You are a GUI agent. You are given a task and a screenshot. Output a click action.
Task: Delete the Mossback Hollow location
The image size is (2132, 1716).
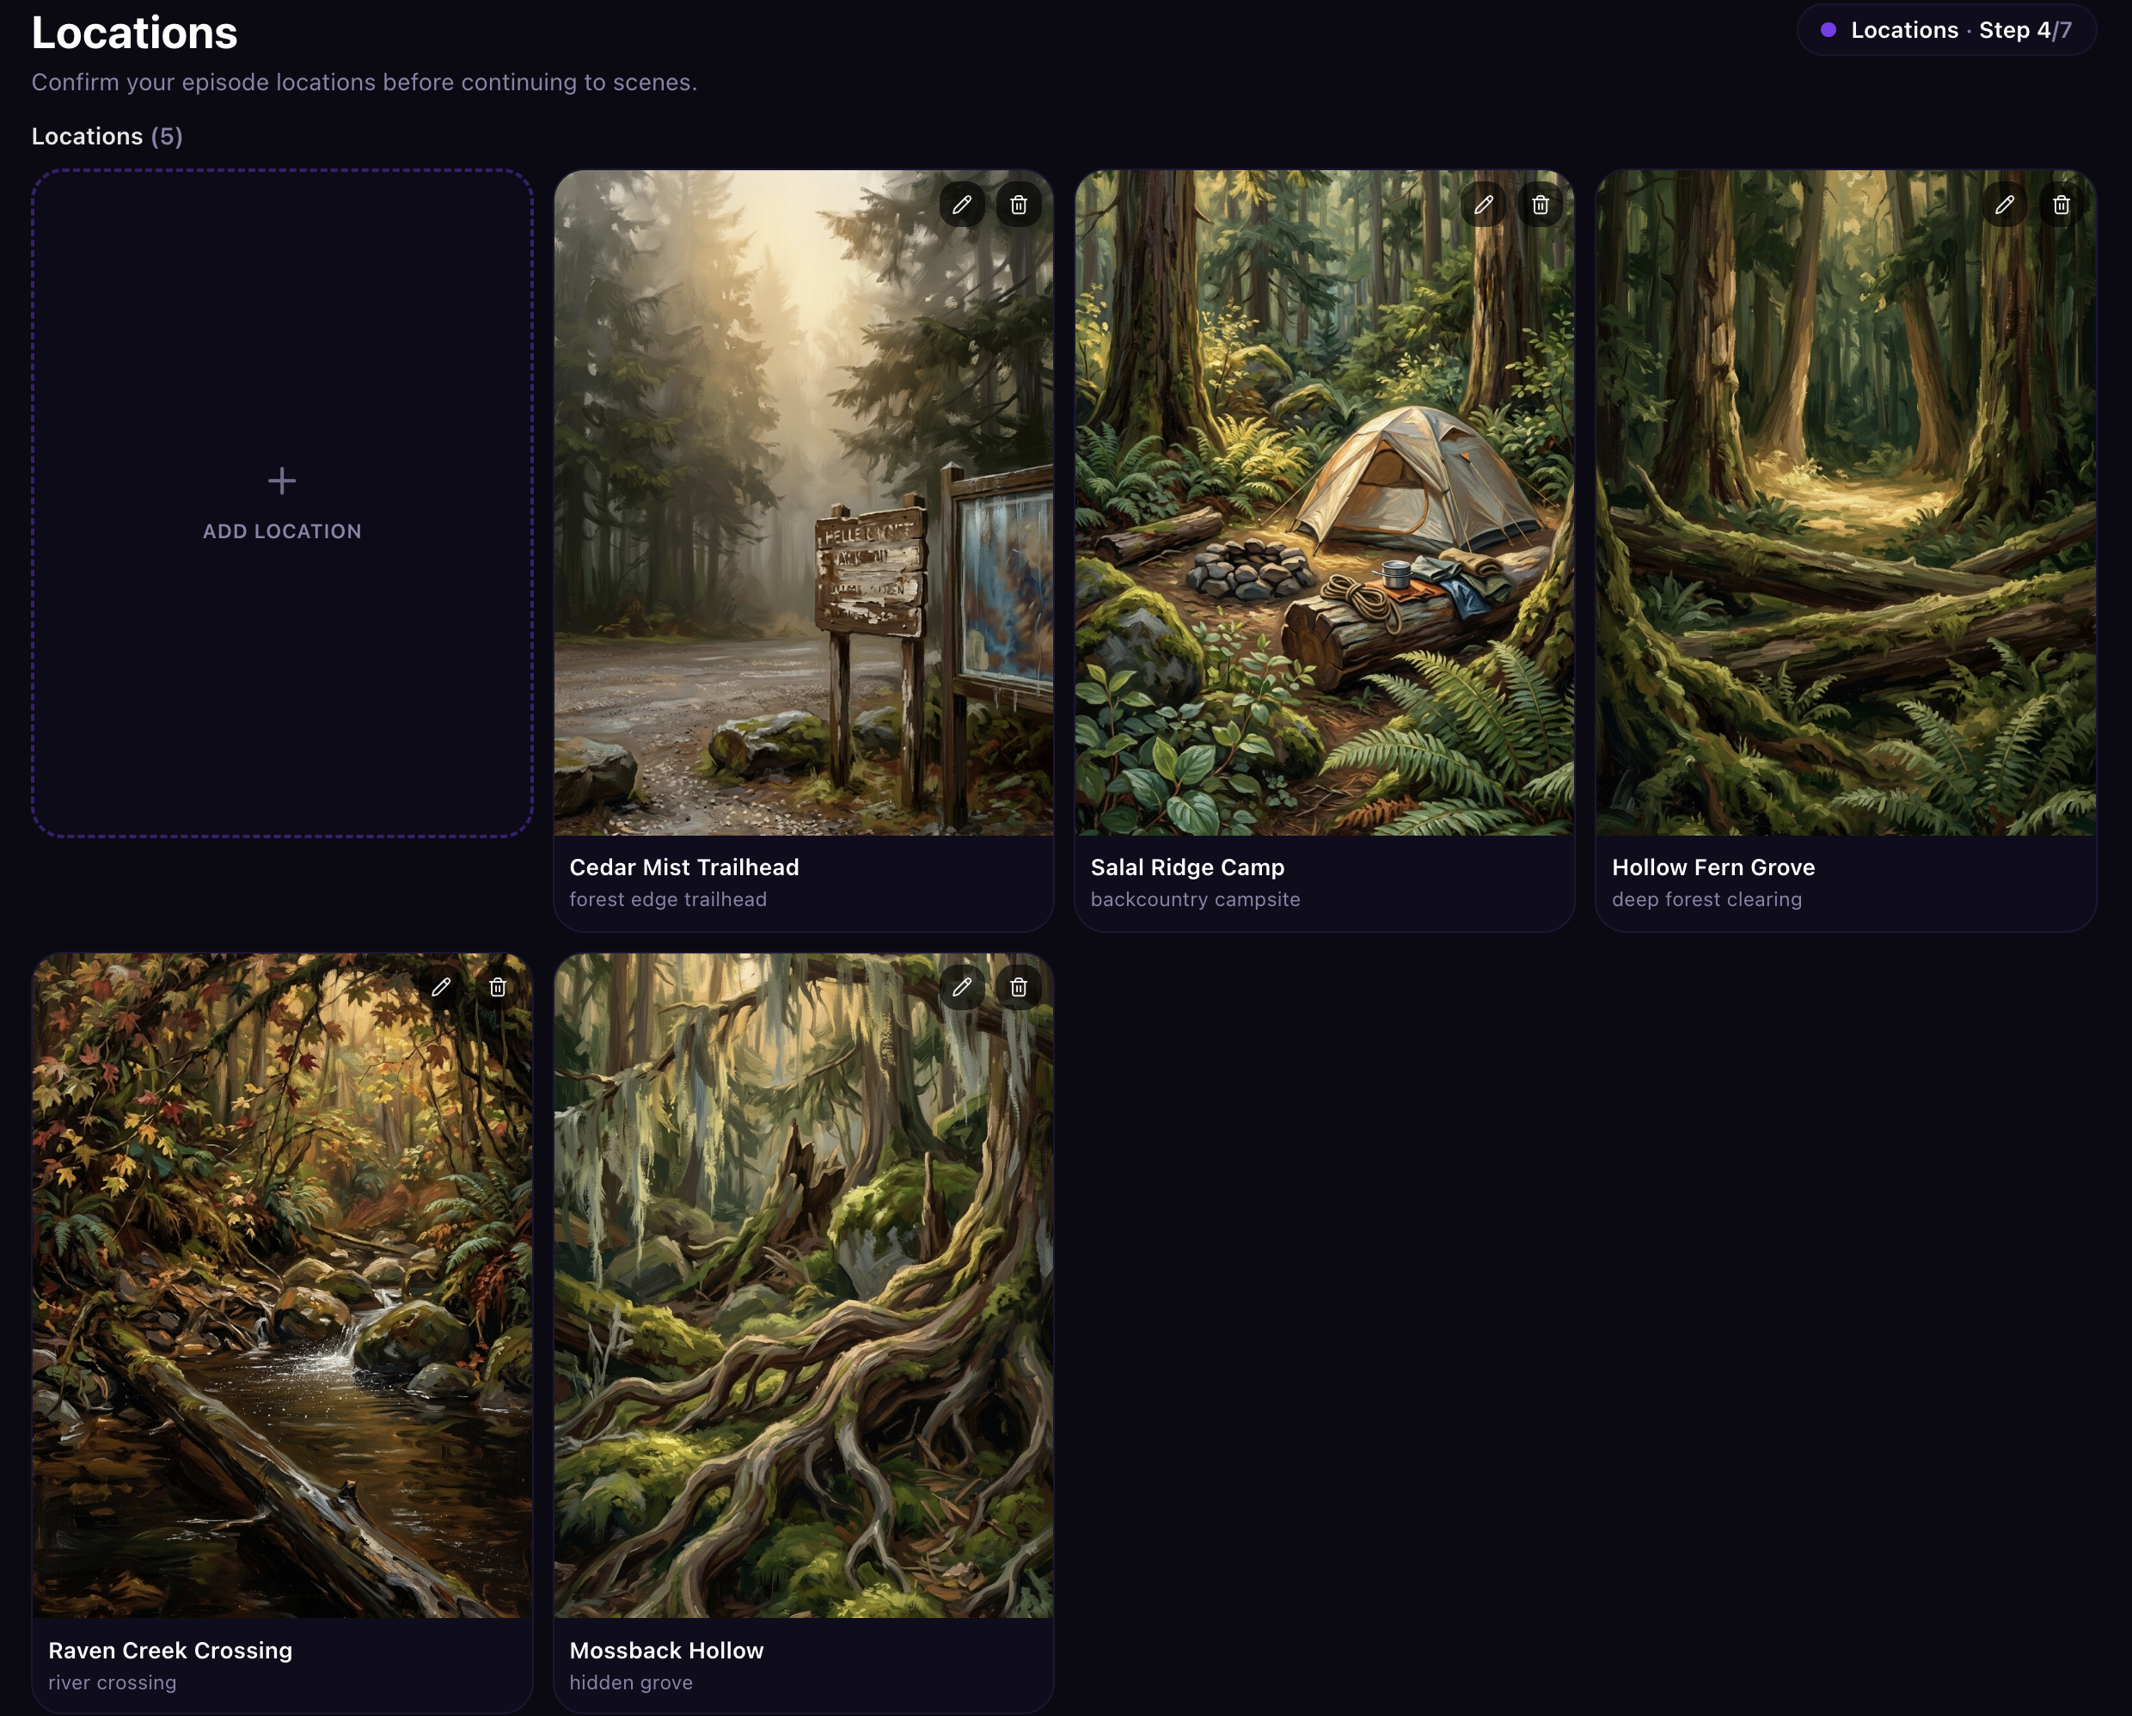pos(1019,987)
